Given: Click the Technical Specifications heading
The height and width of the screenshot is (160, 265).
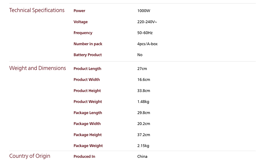Looking at the screenshot, I should coord(37,10).
